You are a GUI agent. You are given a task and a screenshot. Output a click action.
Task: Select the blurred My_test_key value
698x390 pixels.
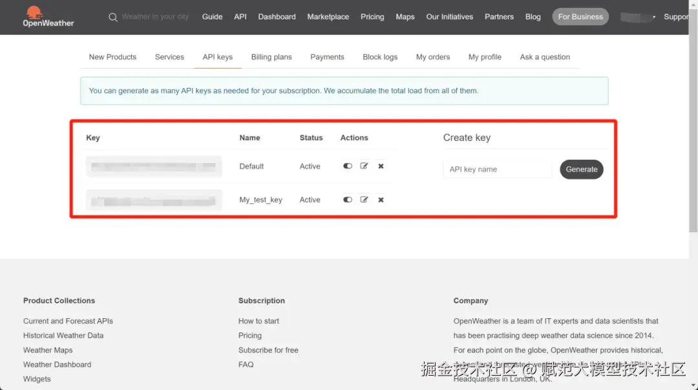(154, 200)
